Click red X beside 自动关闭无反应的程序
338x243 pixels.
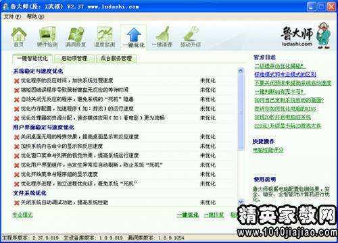point(16,100)
